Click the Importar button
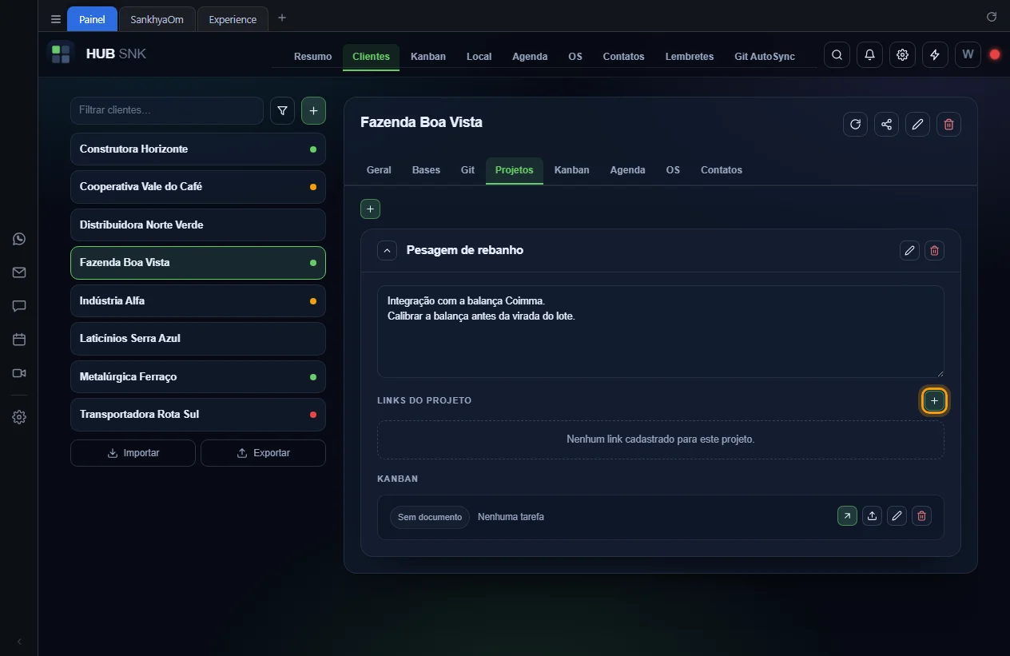Viewport: 1010px width, 656px height. pyautogui.click(x=133, y=453)
